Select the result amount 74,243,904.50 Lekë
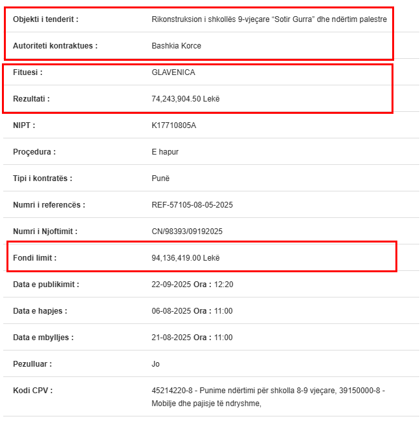 click(186, 99)
